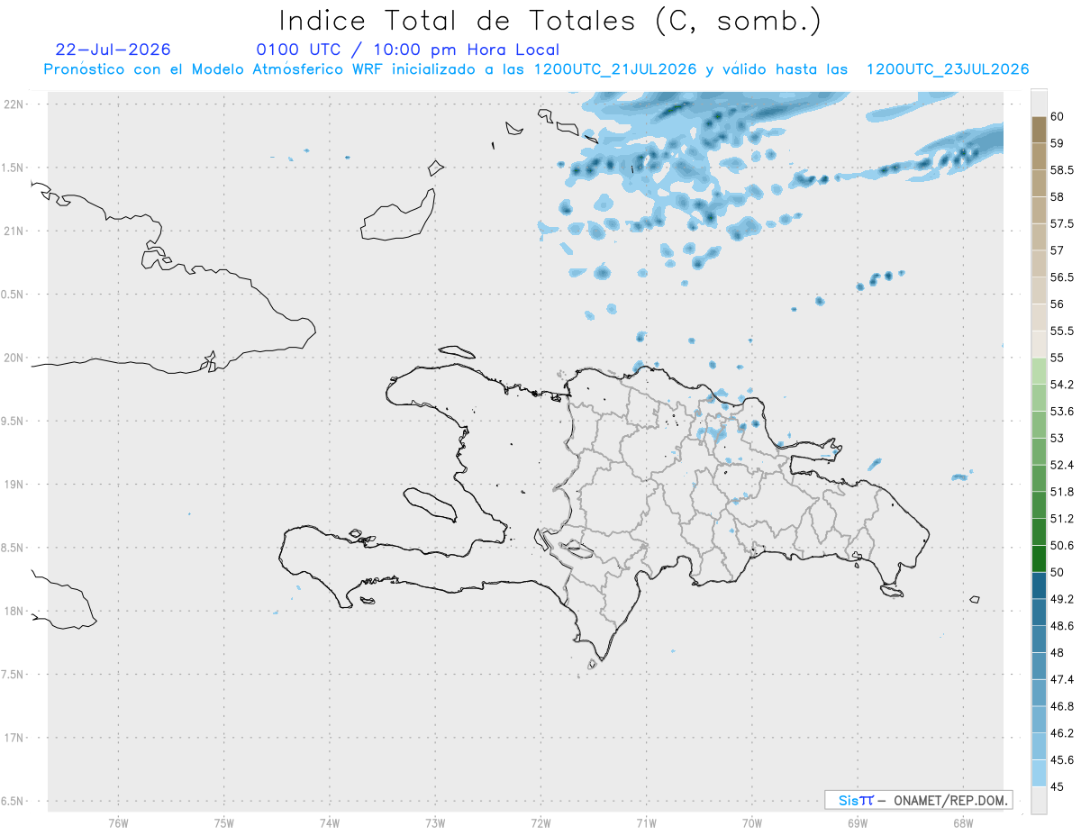
Task: Select the pale green swatch between 54.2 and 55
Action: (1039, 371)
